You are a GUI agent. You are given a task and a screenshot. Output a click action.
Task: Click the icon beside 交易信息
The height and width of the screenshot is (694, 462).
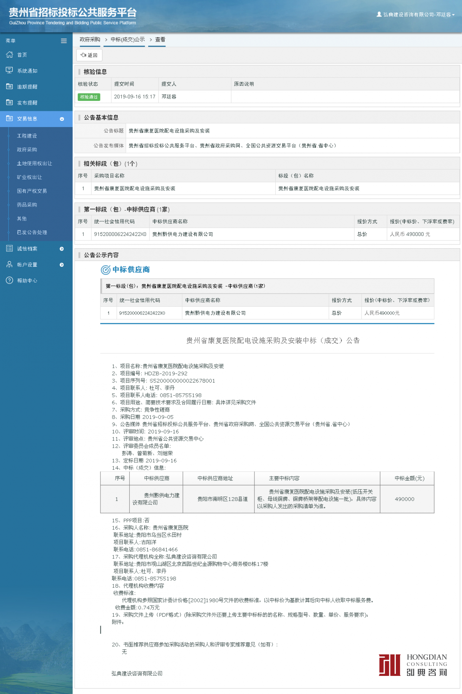click(10, 119)
